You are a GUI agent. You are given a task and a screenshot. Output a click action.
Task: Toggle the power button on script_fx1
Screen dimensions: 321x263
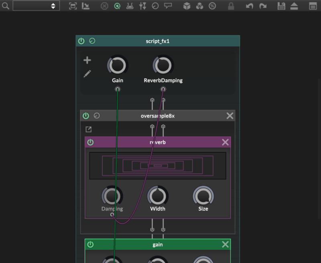pos(81,41)
